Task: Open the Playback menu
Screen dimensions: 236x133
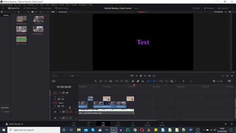Action: point(54,5)
